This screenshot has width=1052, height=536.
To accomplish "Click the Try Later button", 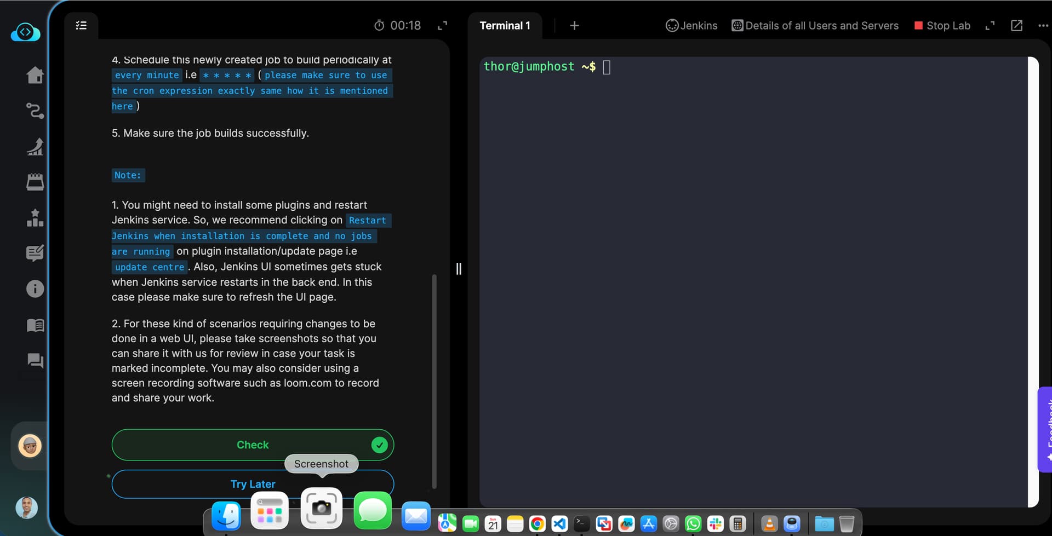I will [x=253, y=484].
